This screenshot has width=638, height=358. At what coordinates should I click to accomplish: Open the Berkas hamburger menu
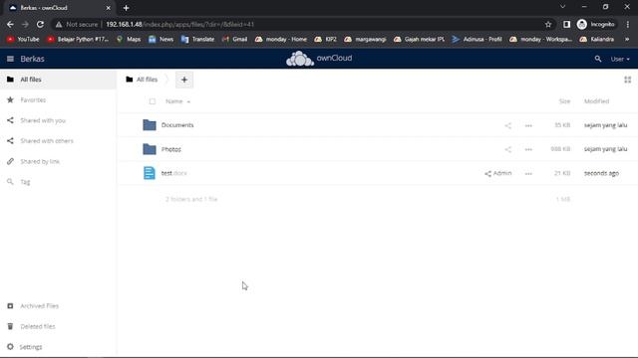point(10,59)
